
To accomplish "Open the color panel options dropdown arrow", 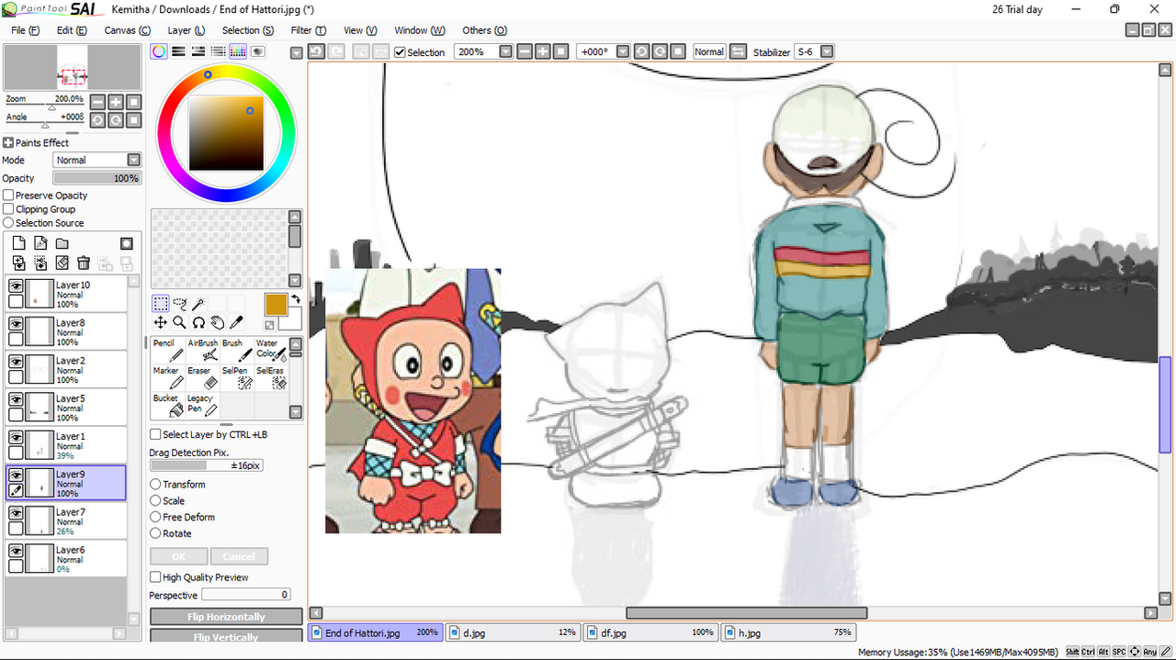I will 296,52.
